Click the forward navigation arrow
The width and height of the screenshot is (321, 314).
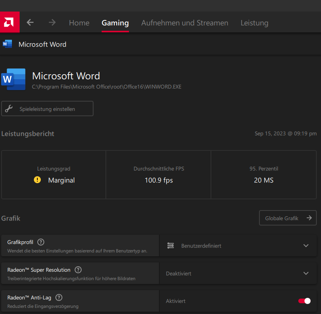(x=52, y=23)
